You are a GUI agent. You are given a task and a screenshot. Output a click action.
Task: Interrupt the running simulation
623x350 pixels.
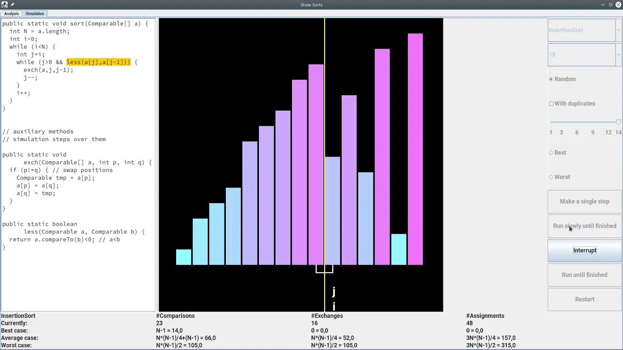pos(585,250)
